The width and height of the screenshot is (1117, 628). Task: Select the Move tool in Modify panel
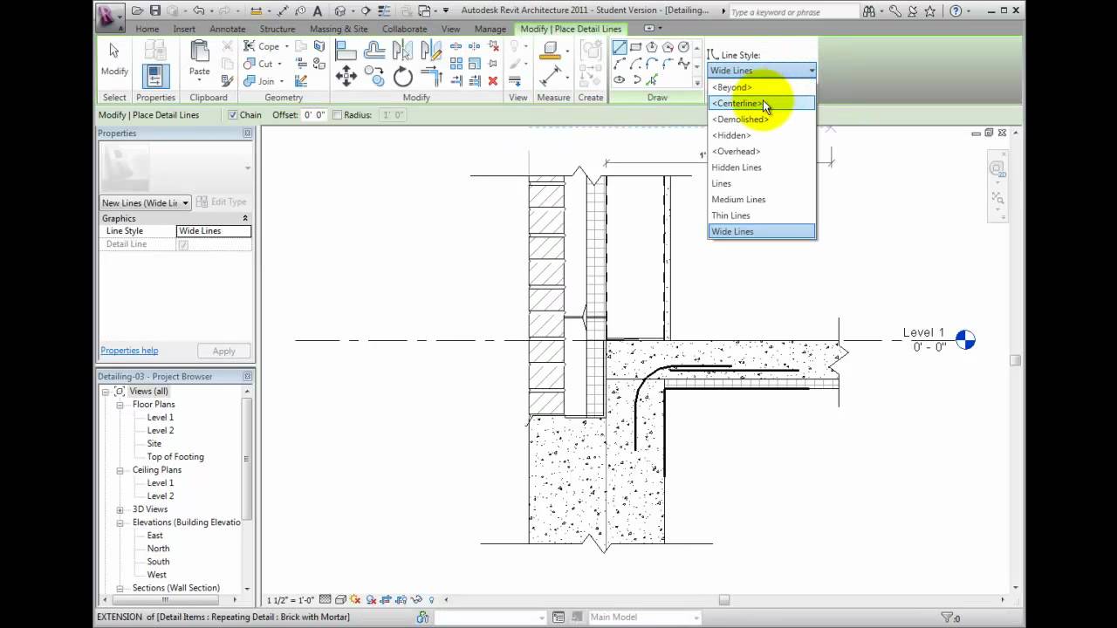tap(346, 77)
